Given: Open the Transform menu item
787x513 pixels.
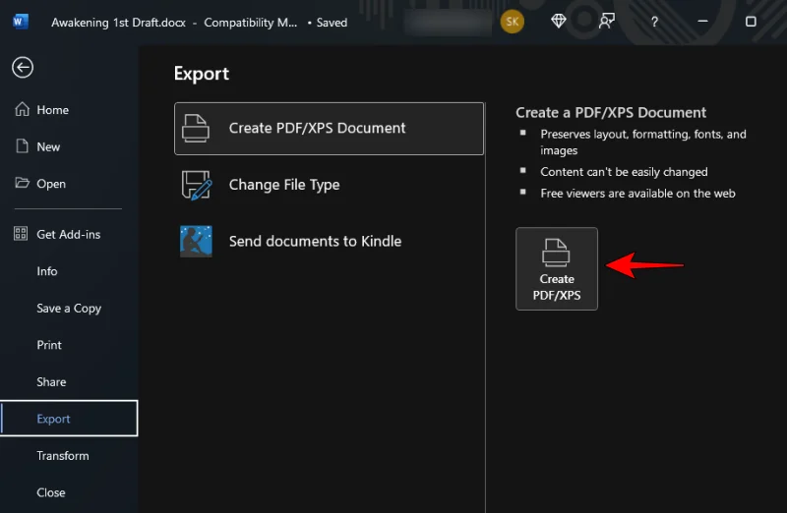Looking at the screenshot, I should [x=63, y=456].
